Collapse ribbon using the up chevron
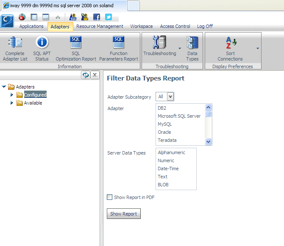Screen dimensions: 284x246 click(x=58, y=17)
